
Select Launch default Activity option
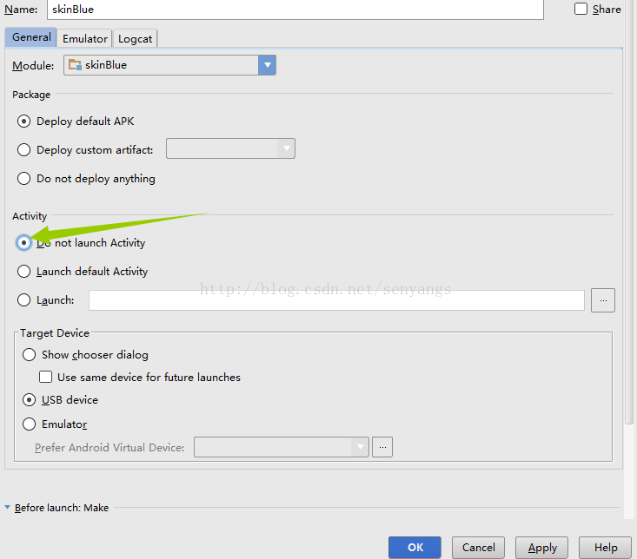point(24,272)
